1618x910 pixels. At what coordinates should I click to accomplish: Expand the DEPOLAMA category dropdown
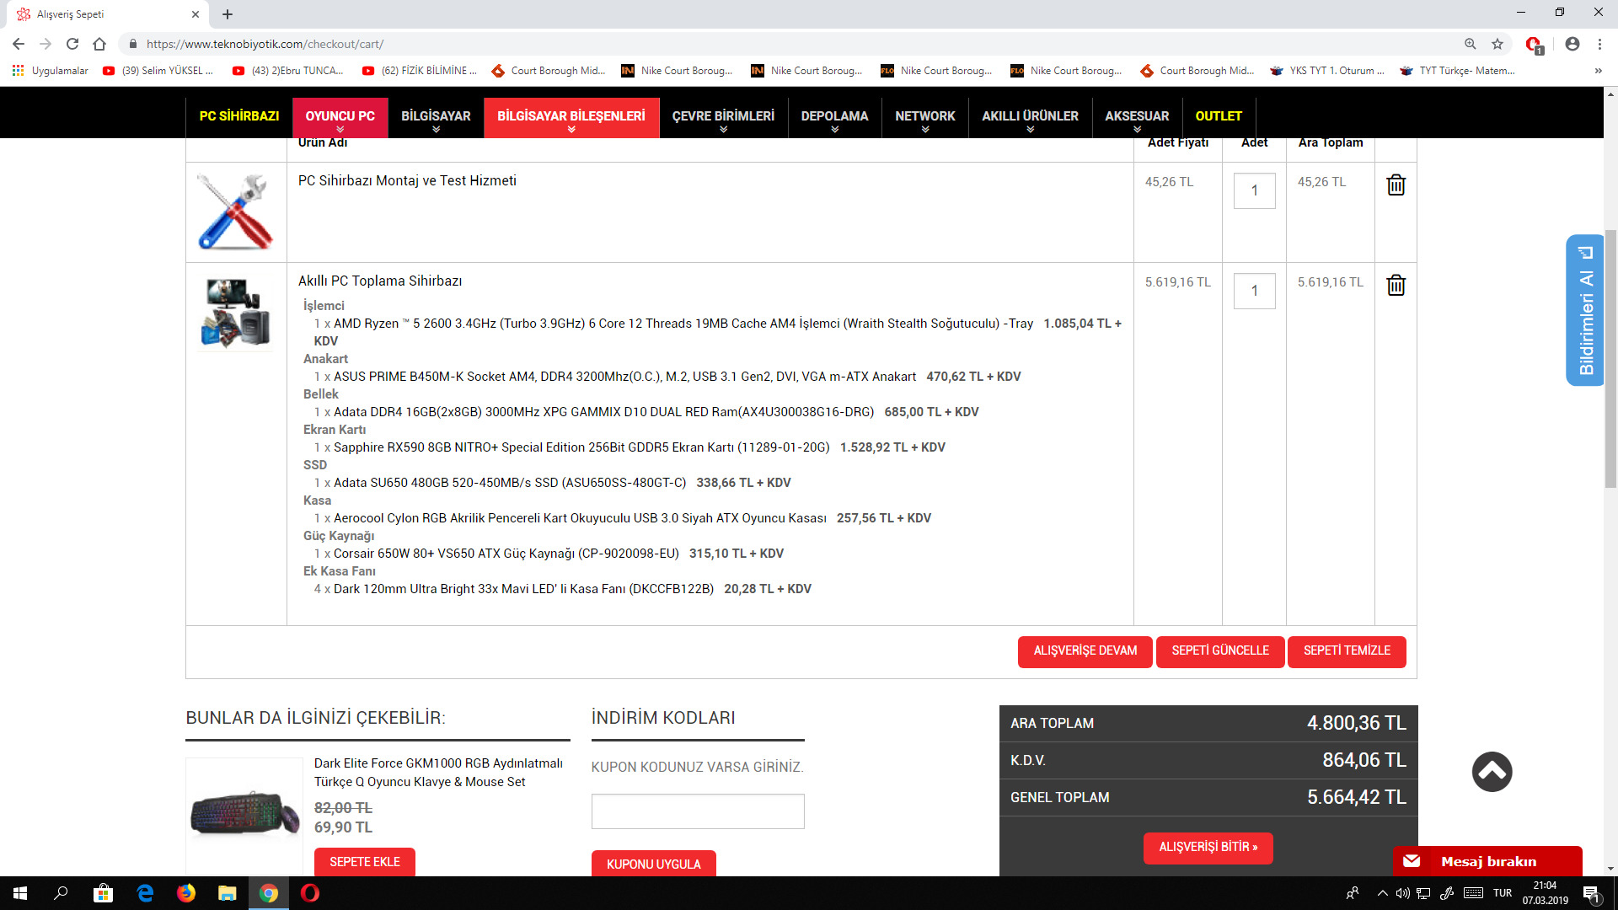pyautogui.click(x=834, y=117)
